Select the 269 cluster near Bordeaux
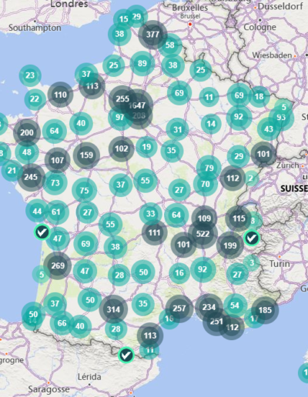This screenshot has height=397, width=308. [58, 265]
